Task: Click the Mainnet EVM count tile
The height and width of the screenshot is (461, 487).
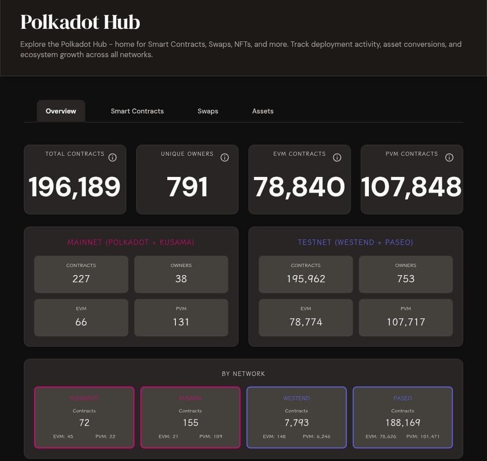Action: [x=81, y=317]
